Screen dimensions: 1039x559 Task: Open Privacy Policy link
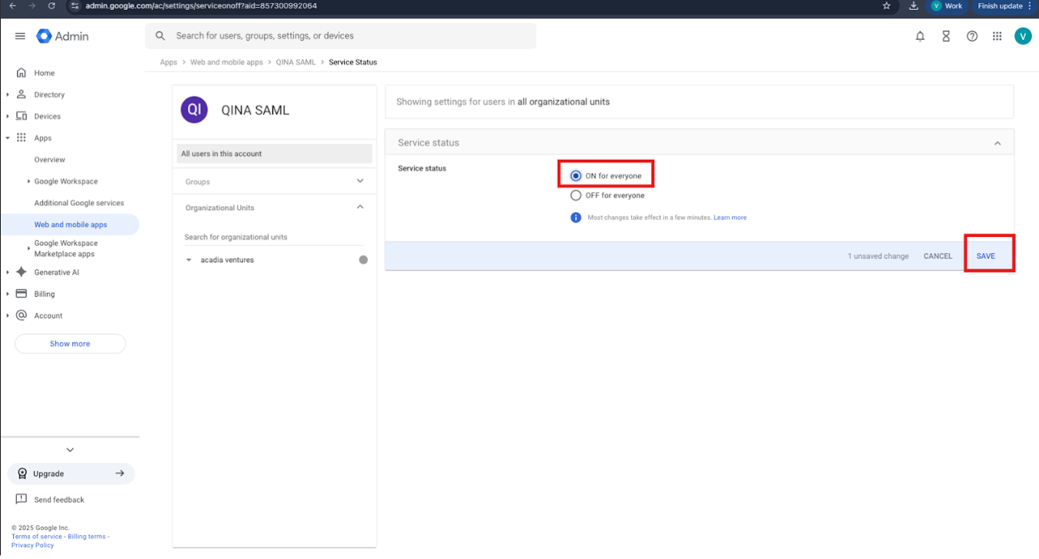[x=32, y=545]
